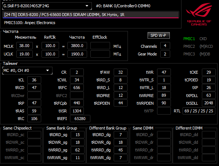
Task: Click the MCLK frequency value 3800.0
Action: 77,46
